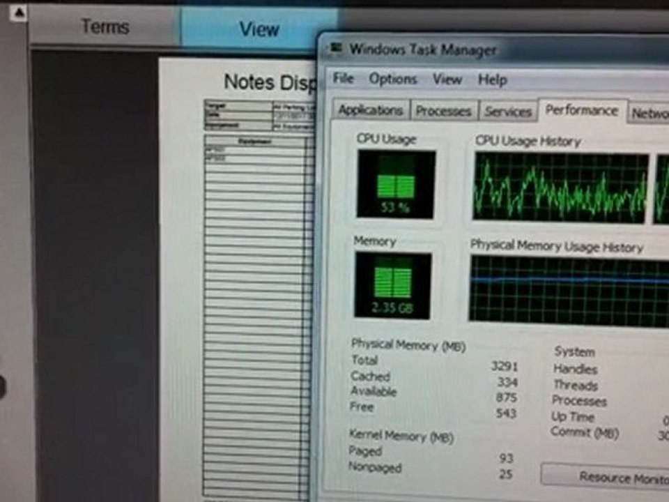Click the Physical Memory Usage History graph
This screenshot has height=502, width=669.
click(569, 291)
